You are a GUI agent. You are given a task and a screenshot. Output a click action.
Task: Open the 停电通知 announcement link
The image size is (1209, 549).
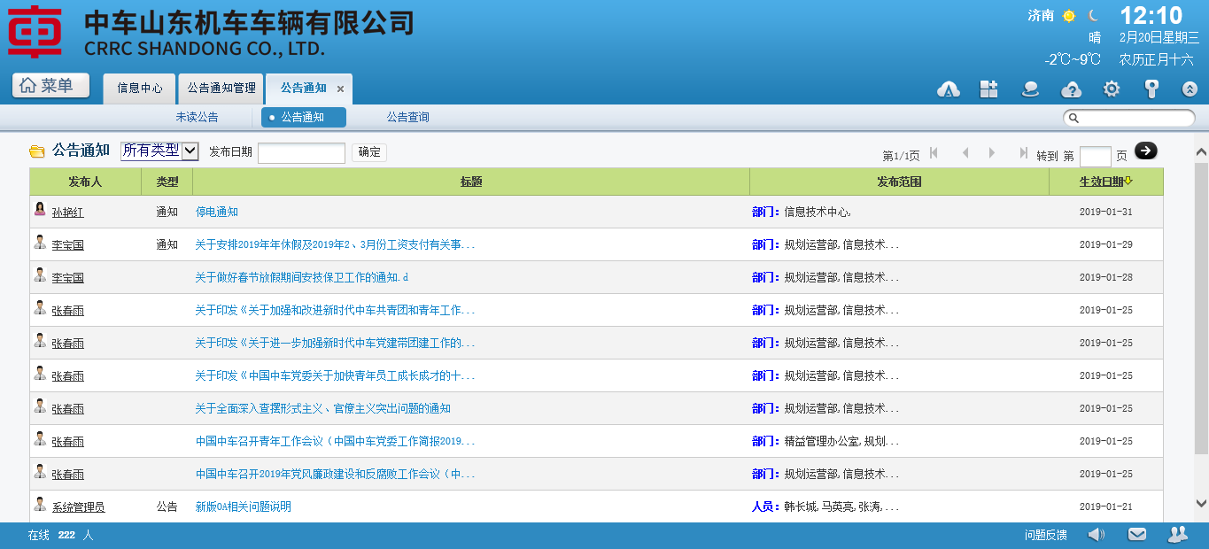tap(217, 213)
